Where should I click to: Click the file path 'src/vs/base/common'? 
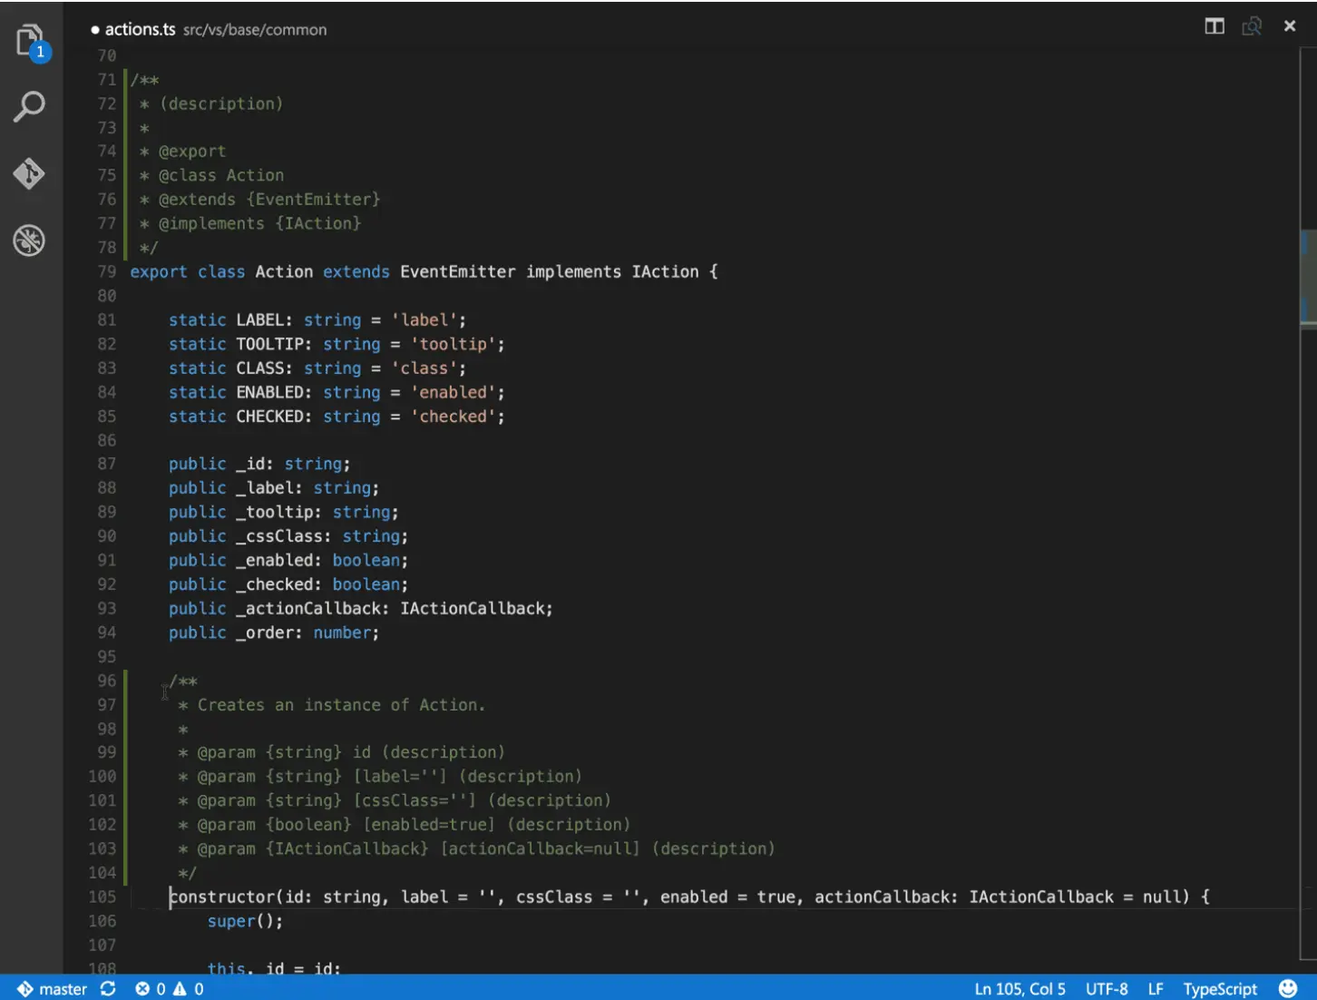coord(255,30)
